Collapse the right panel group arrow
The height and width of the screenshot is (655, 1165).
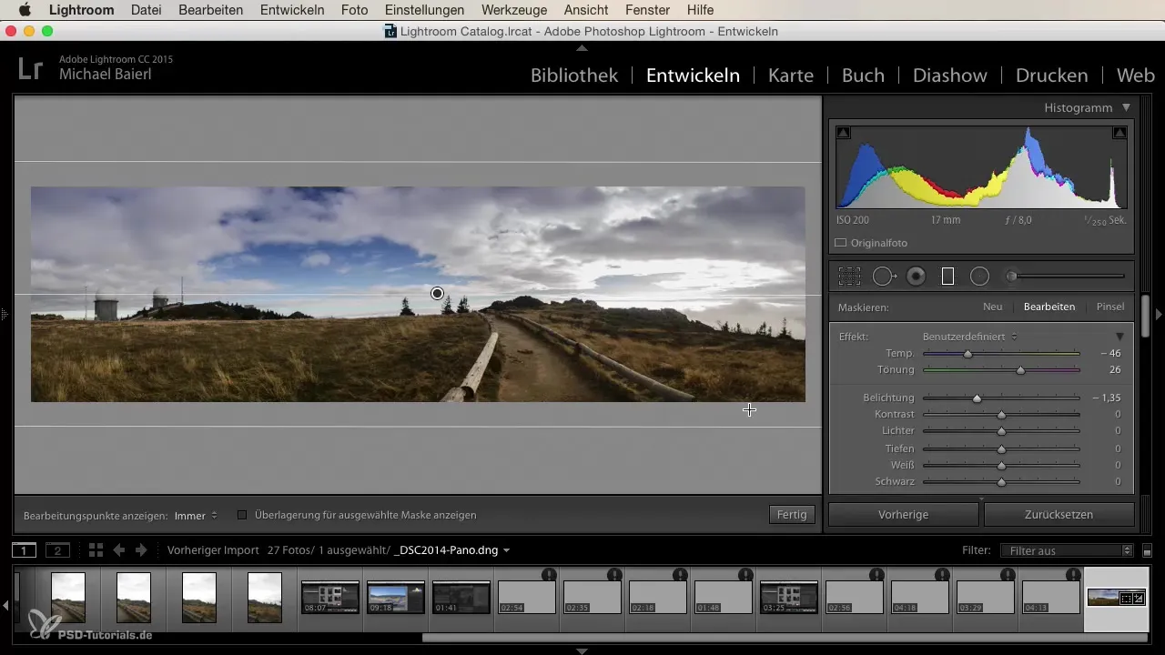pyautogui.click(x=1159, y=314)
